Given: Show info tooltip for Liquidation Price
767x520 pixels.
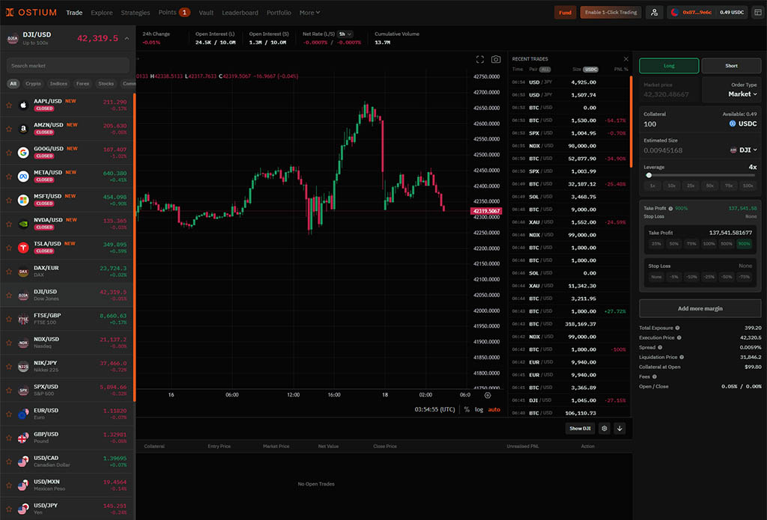Looking at the screenshot, I should coord(682,357).
